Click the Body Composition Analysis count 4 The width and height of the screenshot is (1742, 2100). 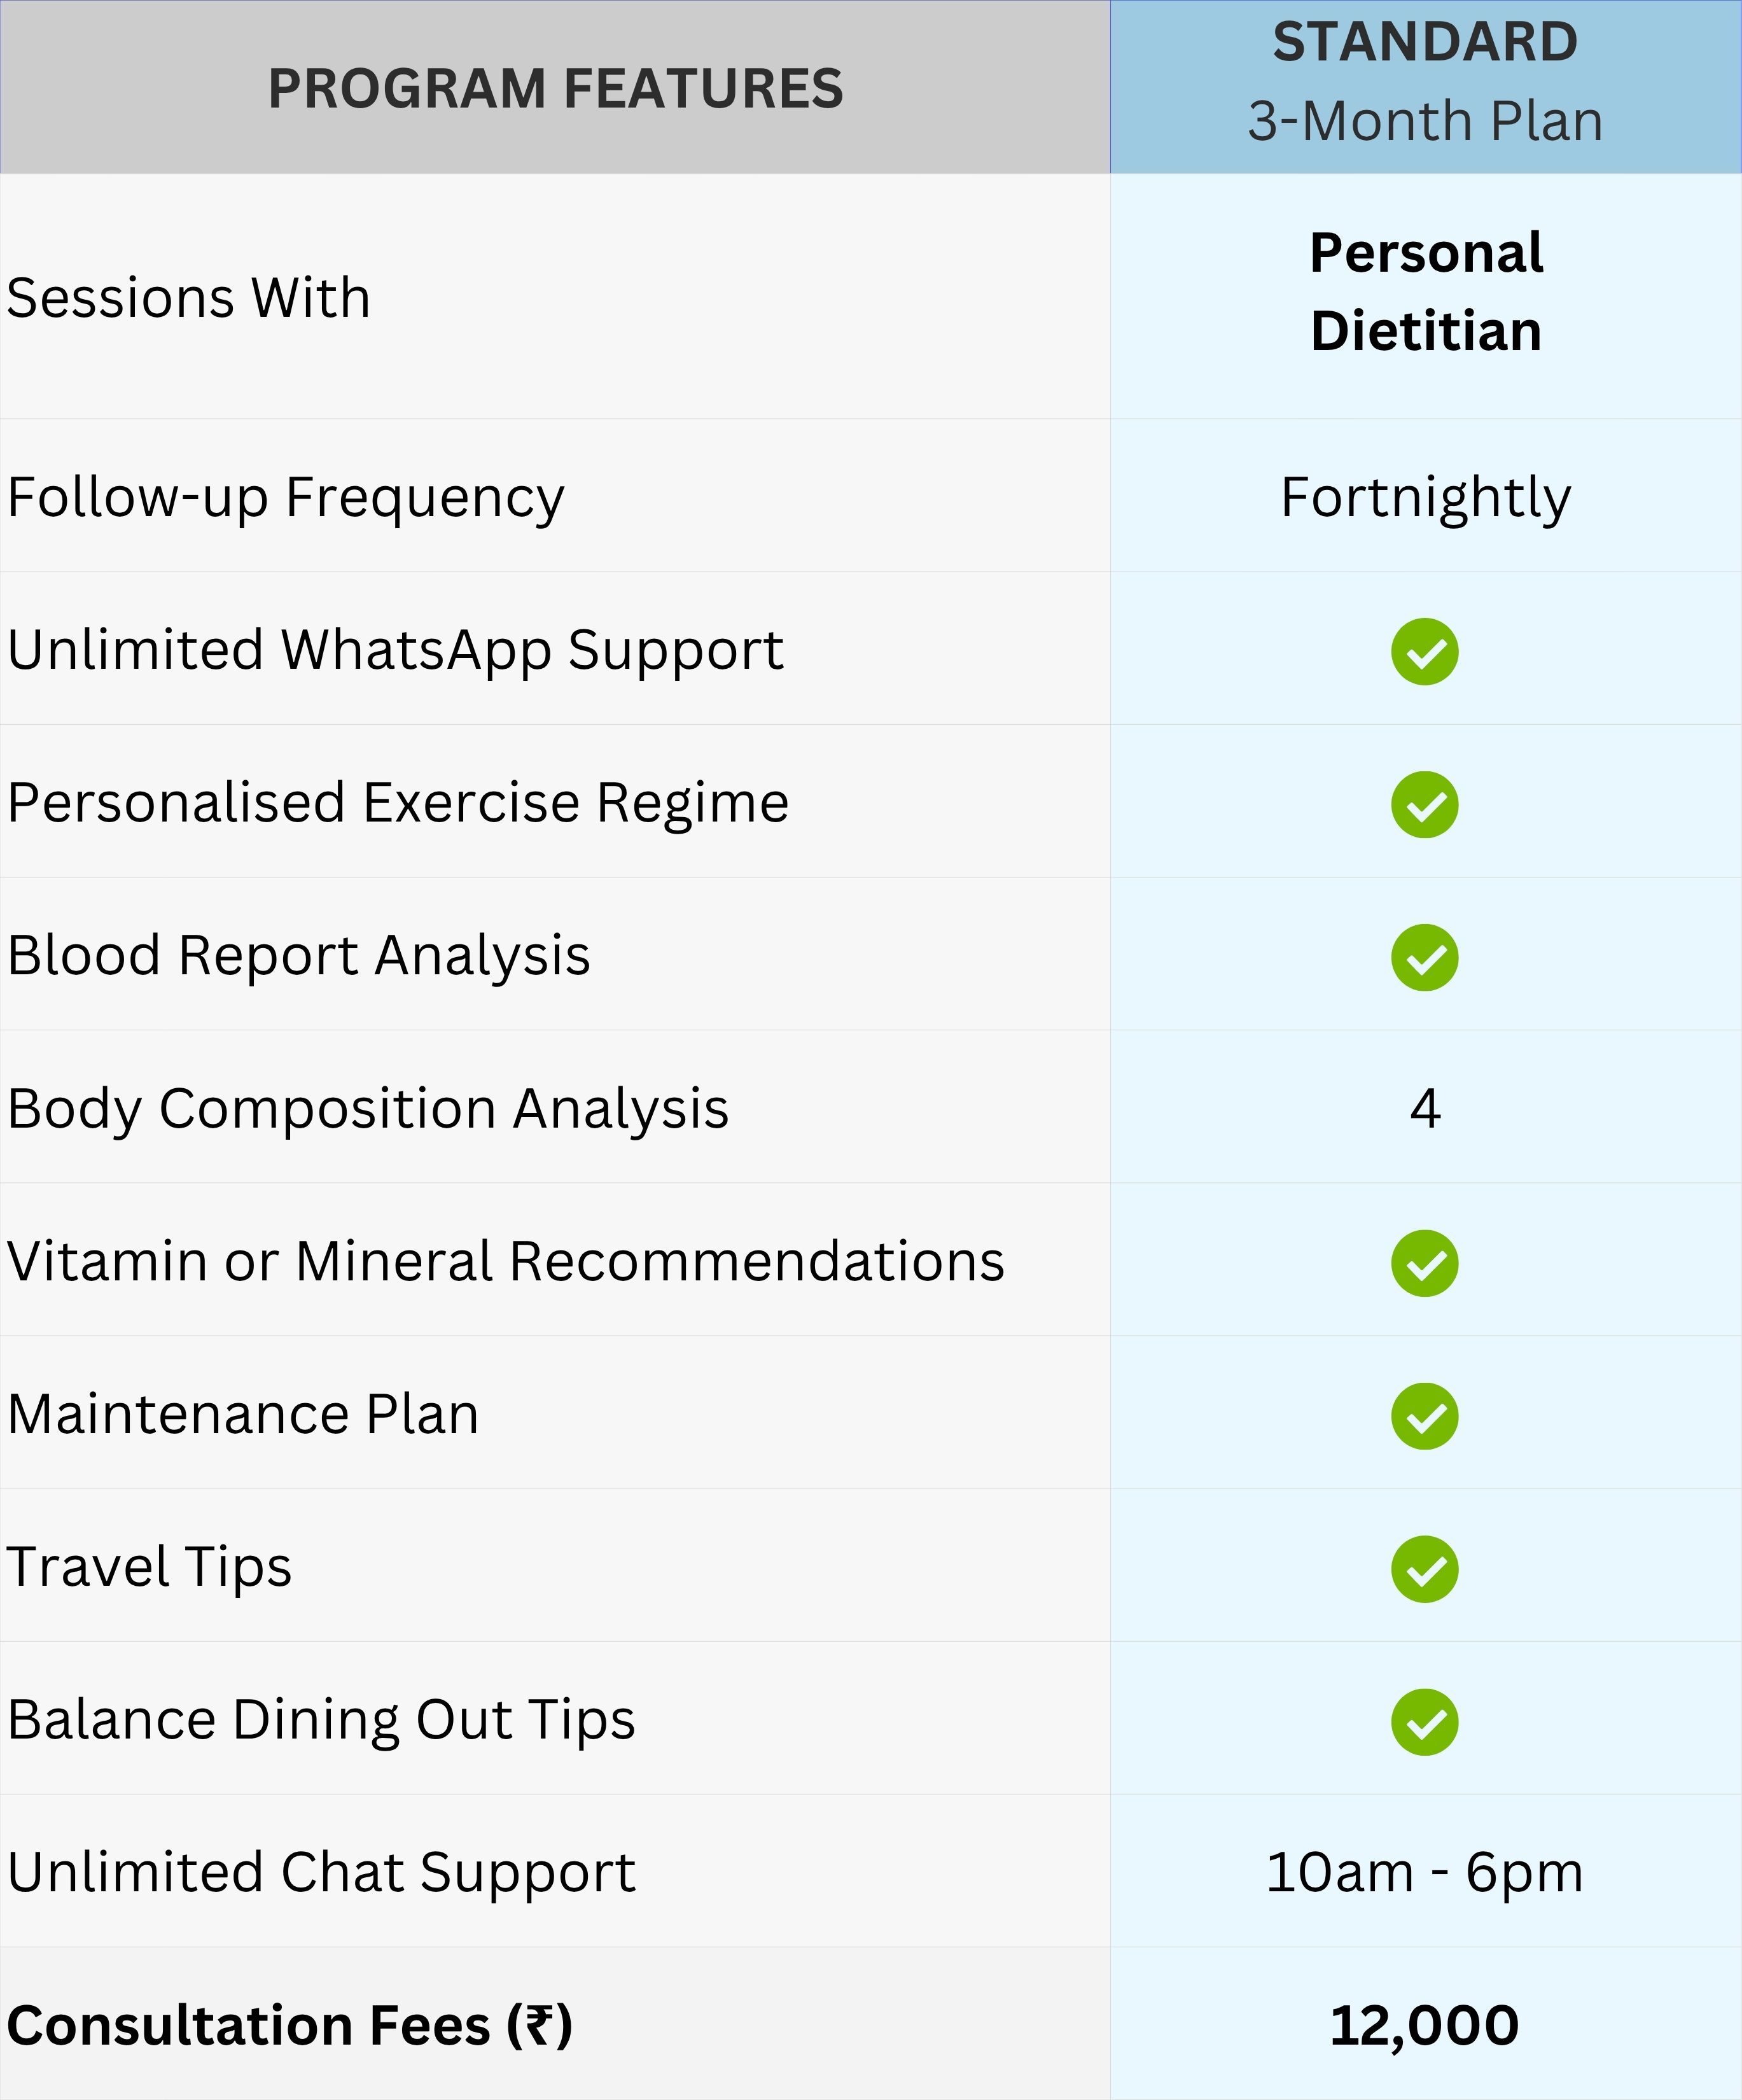pos(1425,1108)
